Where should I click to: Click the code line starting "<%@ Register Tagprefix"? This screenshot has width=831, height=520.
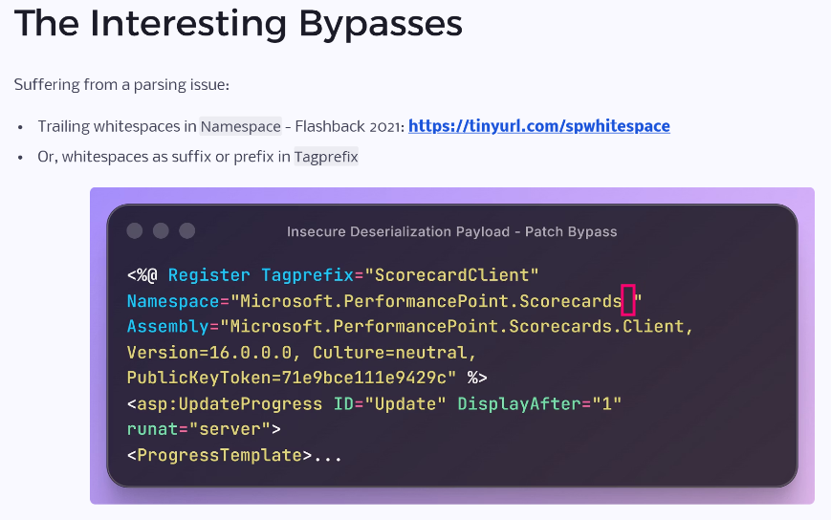pos(333,275)
